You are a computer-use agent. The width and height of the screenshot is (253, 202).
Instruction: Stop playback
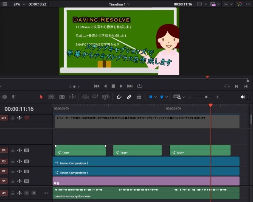coord(113,86)
